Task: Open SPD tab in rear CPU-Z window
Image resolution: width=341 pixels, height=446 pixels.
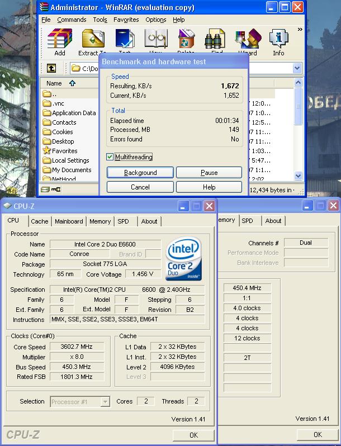Action: click(247, 221)
